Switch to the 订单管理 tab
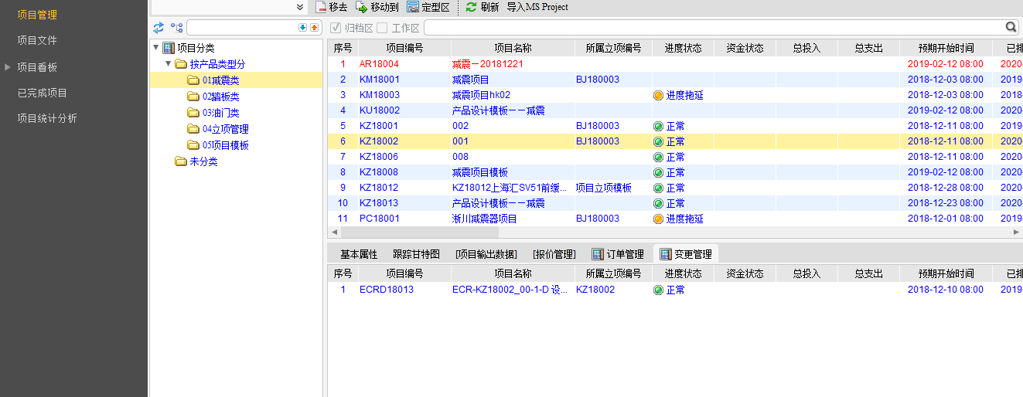 pos(618,254)
